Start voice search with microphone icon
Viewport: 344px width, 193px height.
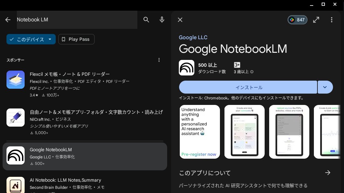coord(162,20)
